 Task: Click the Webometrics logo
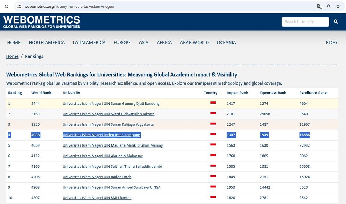[x=42, y=21]
